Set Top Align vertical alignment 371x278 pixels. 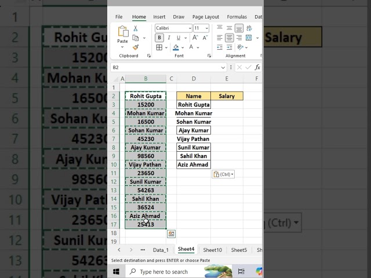(x=220, y=28)
